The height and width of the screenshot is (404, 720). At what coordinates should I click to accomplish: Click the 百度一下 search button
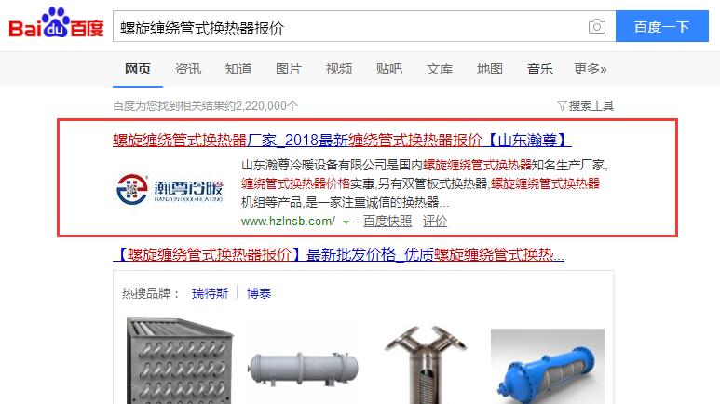coord(661,27)
